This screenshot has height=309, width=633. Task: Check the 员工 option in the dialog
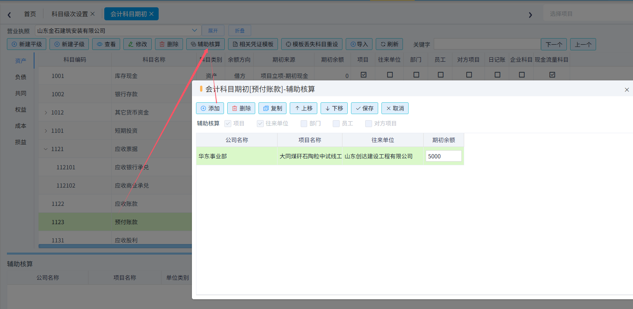(x=336, y=123)
